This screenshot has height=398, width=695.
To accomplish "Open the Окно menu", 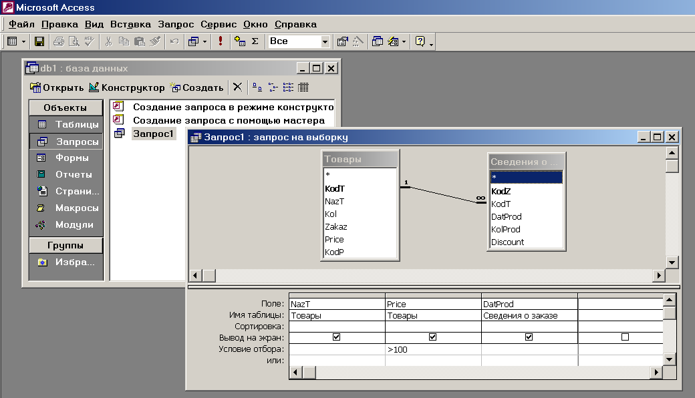I will (x=255, y=24).
